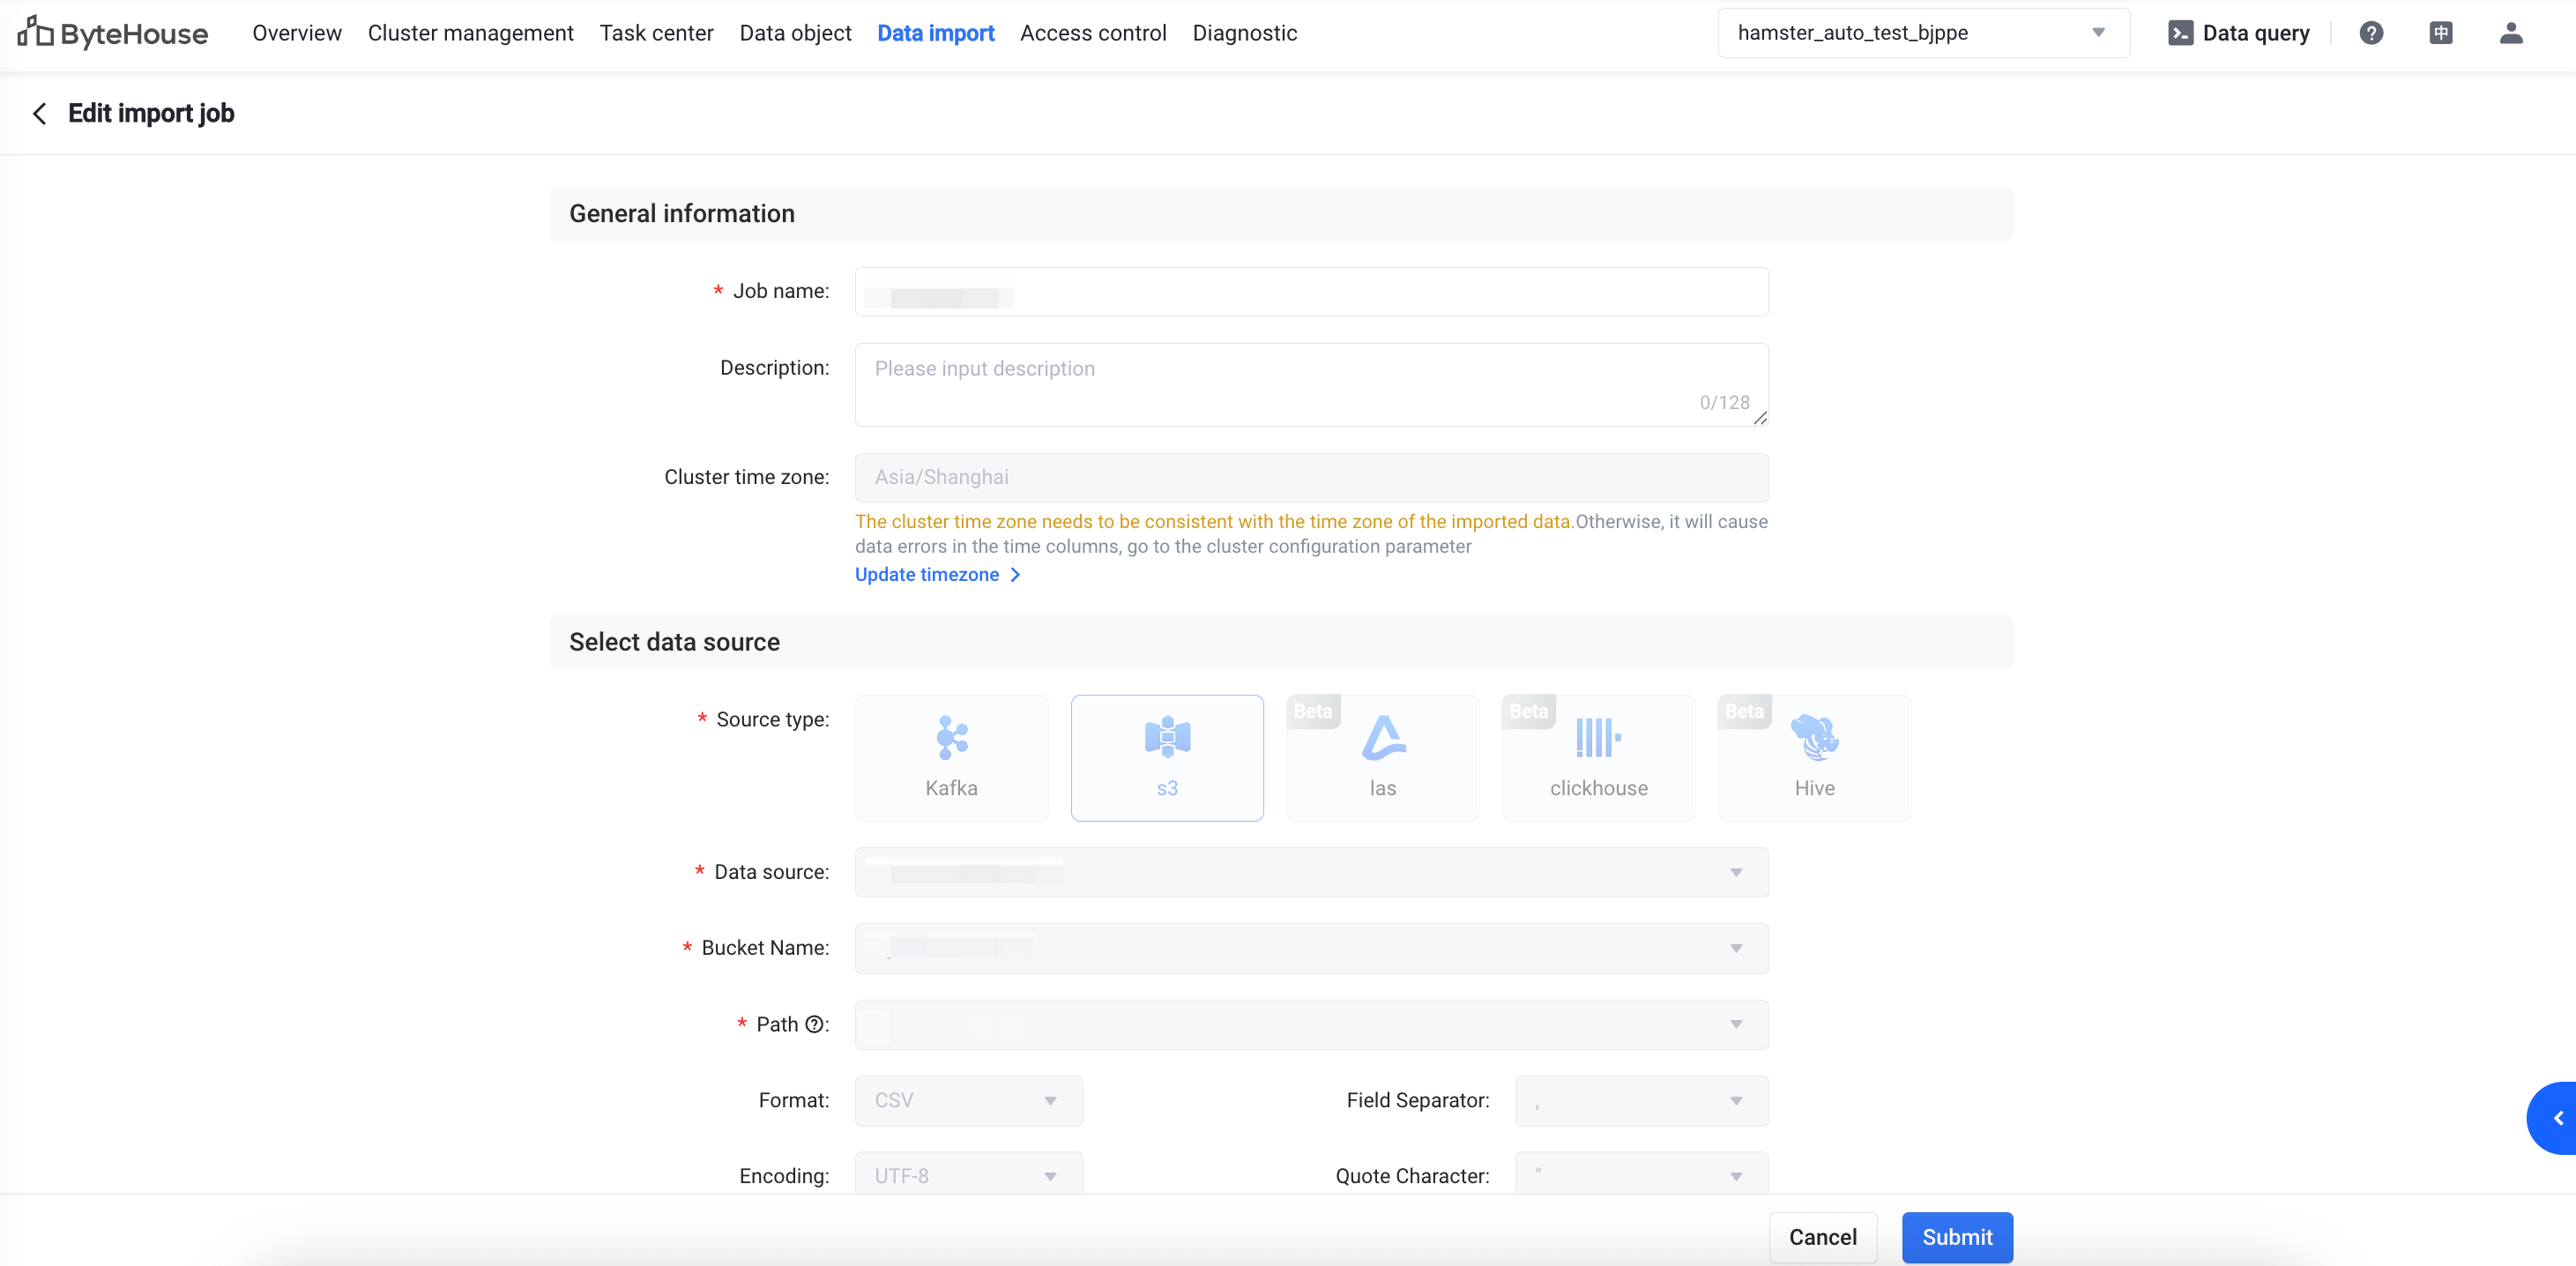Image resolution: width=2576 pixels, height=1266 pixels.
Task: Click into the Description text area
Action: tap(1310, 385)
